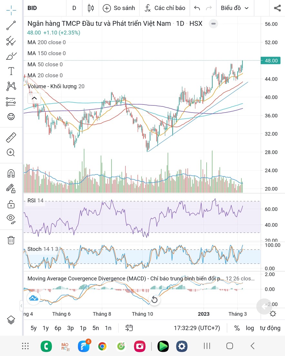Select the trend line drawing tool
The width and height of the screenshot is (285, 356).
click(x=11, y=25)
